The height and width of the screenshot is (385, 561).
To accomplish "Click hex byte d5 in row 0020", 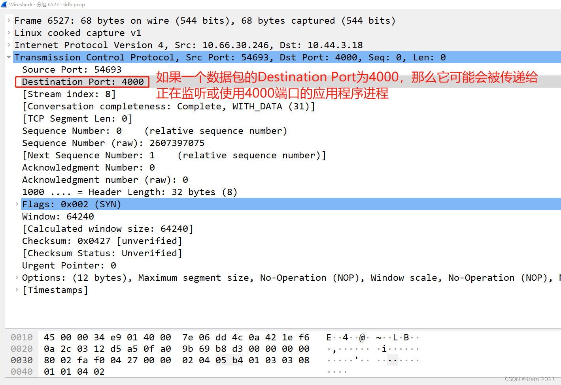I will 116,349.
